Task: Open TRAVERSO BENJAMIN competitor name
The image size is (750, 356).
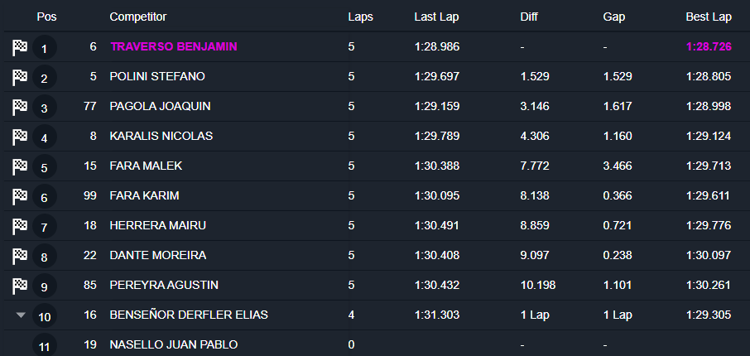Action: (173, 47)
